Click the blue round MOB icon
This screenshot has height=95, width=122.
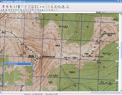[x=19, y=6]
